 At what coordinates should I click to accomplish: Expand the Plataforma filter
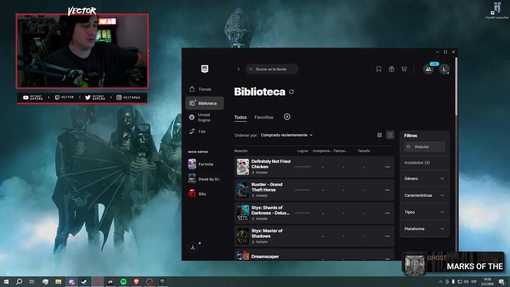click(x=425, y=229)
